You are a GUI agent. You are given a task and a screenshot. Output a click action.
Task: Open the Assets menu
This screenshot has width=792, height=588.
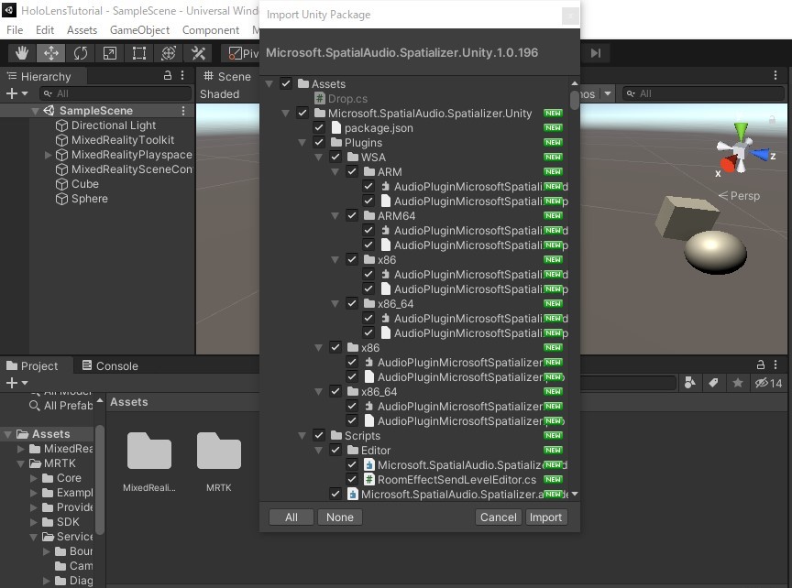tap(82, 30)
